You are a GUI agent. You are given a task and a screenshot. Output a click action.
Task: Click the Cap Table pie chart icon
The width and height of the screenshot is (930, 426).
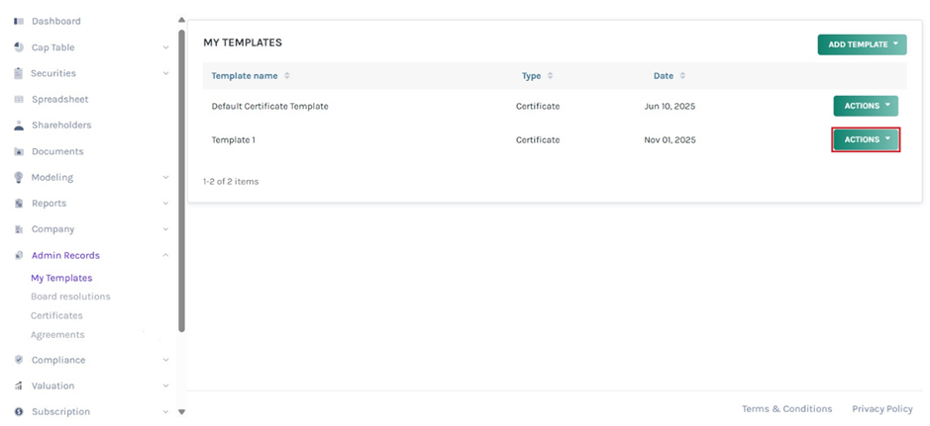(x=19, y=47)
